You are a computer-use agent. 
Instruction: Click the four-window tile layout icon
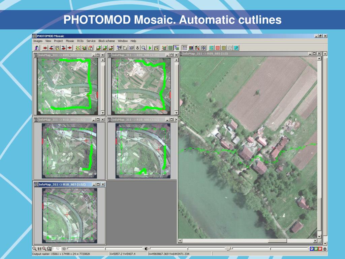coord(203,48)
